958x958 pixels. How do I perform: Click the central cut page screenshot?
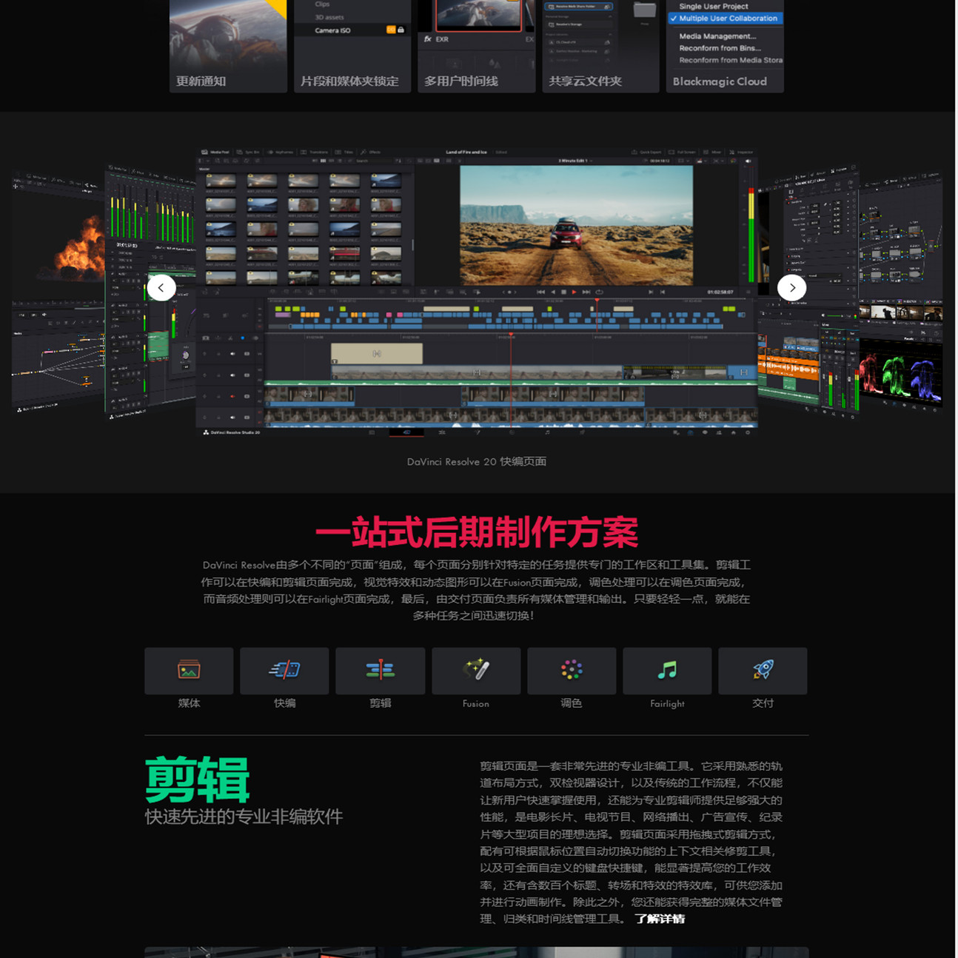click(477, 291)
